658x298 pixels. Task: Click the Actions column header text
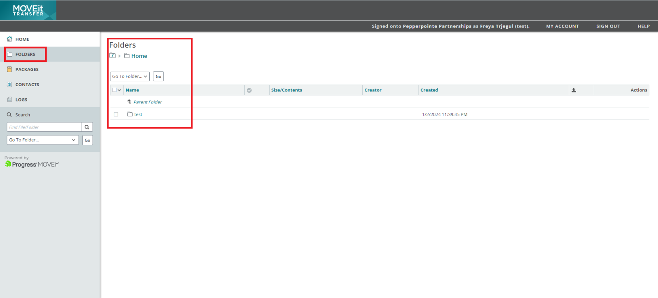point(639,90)
